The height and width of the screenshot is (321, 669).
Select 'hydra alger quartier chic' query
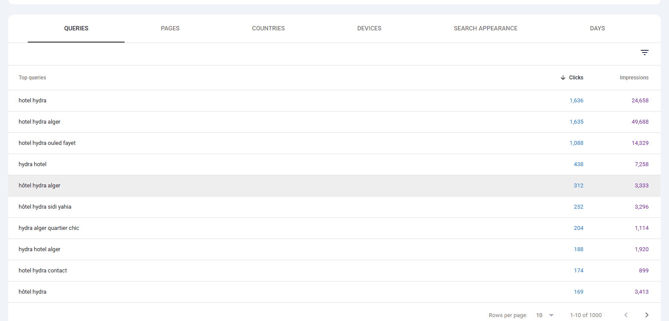334,228
